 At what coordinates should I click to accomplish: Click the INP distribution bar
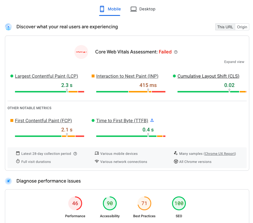131,92
